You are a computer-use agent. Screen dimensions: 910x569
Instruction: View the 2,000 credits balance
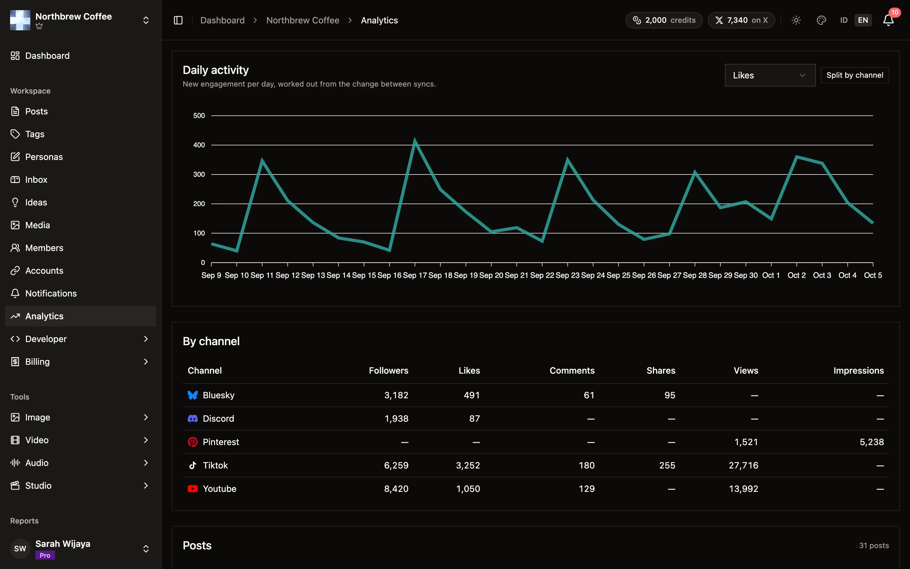664,20
